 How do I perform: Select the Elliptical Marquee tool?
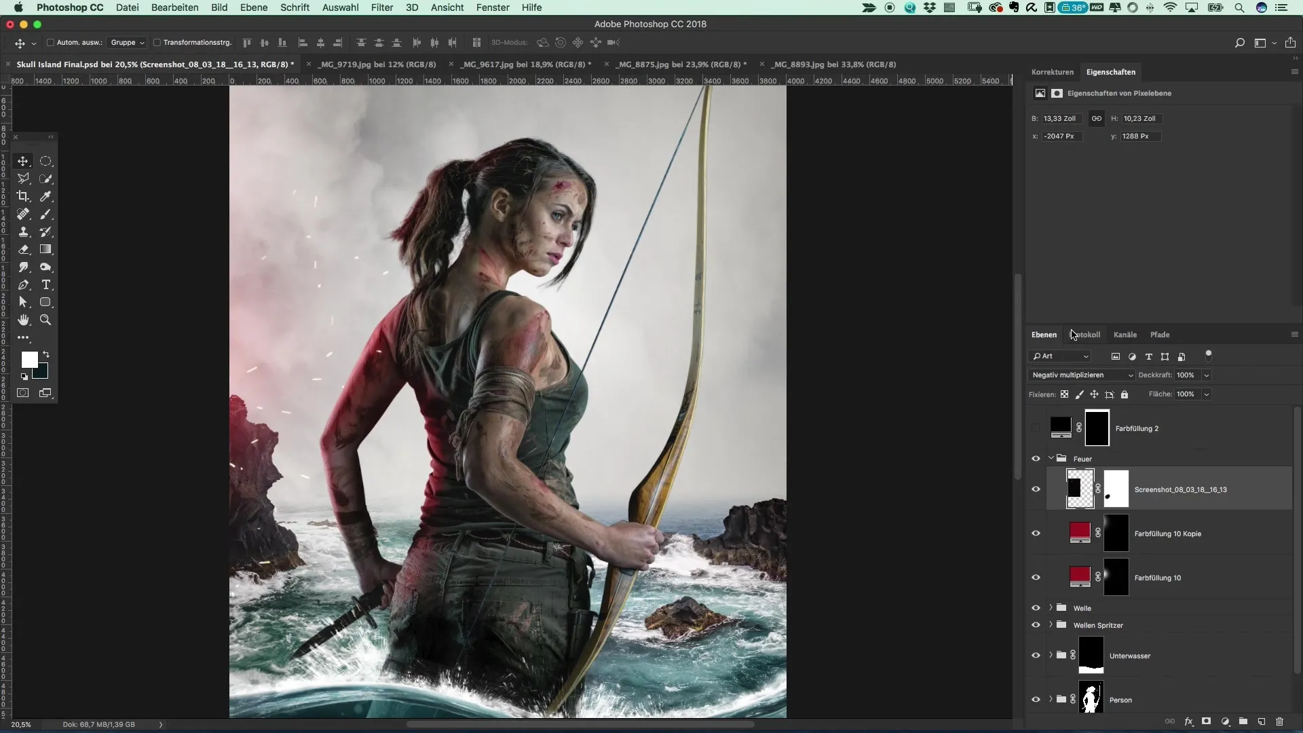45,161
